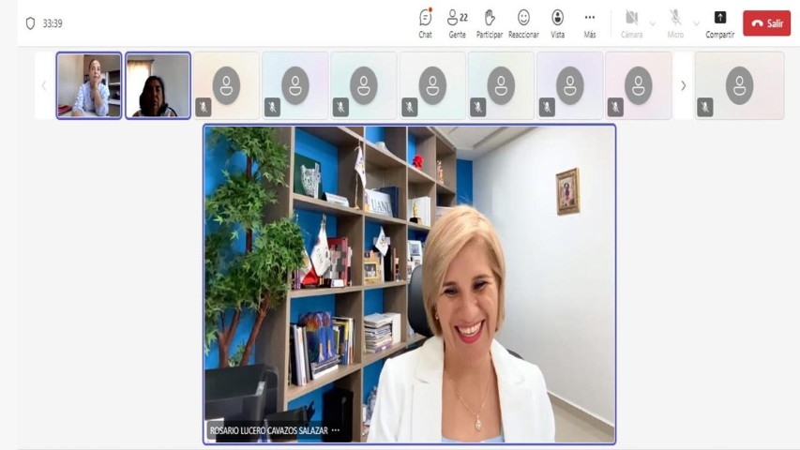
Task: Select second participant video thumbnail with dark hair
Action: click(158, 85)
